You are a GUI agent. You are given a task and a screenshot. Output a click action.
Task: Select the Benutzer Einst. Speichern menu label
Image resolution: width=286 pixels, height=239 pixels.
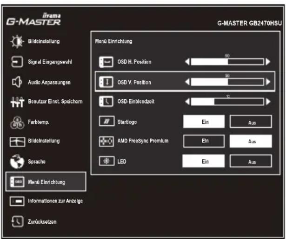[55, 101]
